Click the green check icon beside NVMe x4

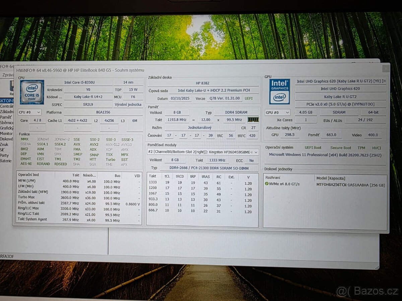coord(267,184)
